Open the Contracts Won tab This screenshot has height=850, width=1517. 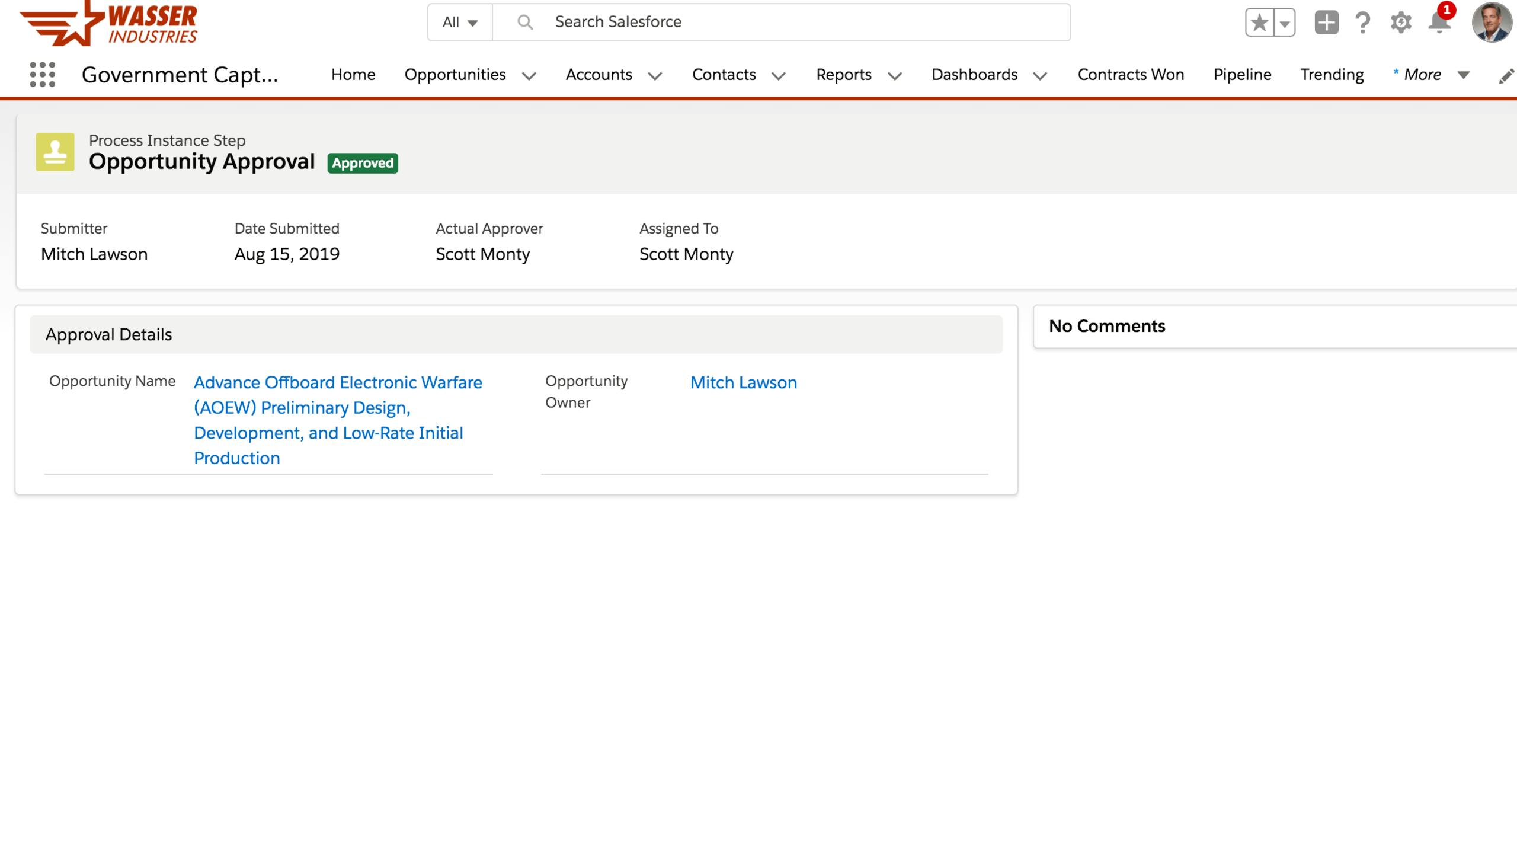(x=1131, y=75)
